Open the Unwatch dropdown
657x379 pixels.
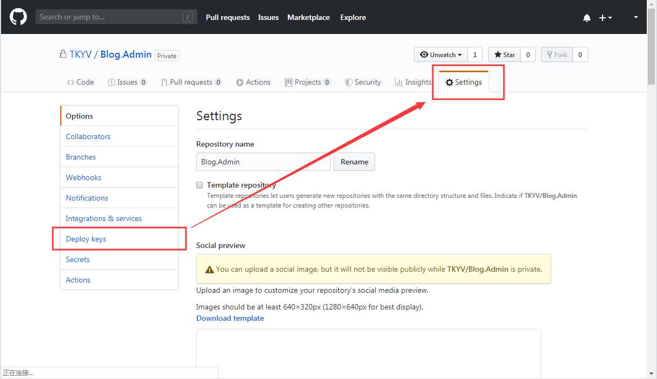pos(441,54)
